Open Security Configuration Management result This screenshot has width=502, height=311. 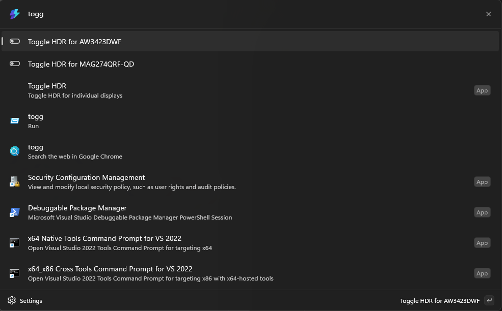250,182
